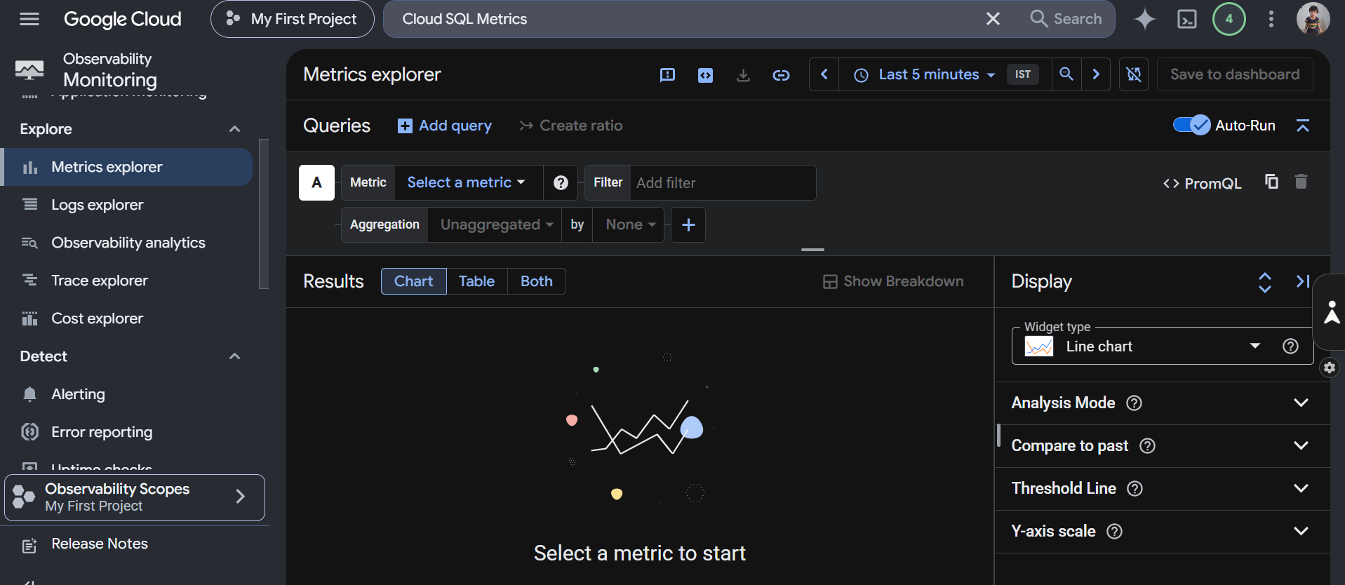Image resolution: width=1345 pixels, height=585 pixels.
Task: Copy link to metrics chart
Action: pyautogui.click(x=781, y=75)
